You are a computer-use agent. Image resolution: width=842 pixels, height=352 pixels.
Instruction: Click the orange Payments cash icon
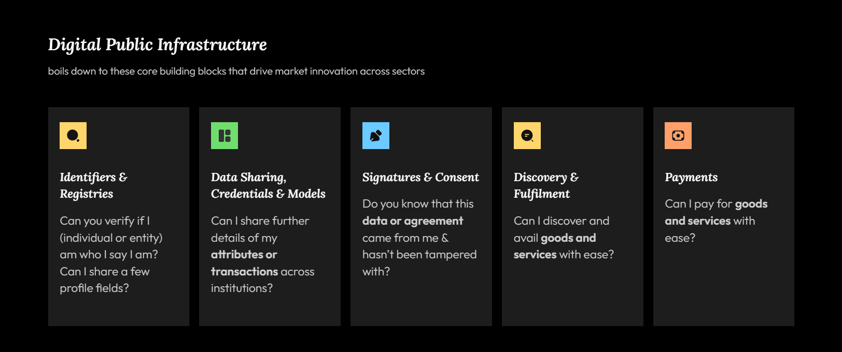(x=678, y=136)
